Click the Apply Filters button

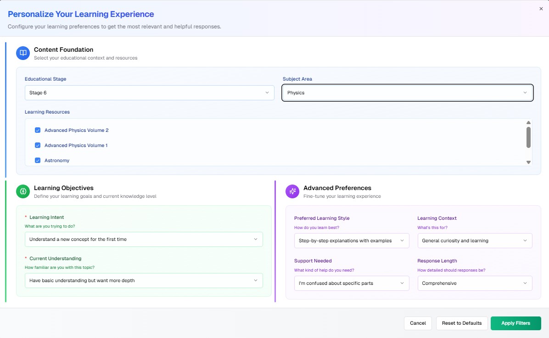(x=516, y=323)
